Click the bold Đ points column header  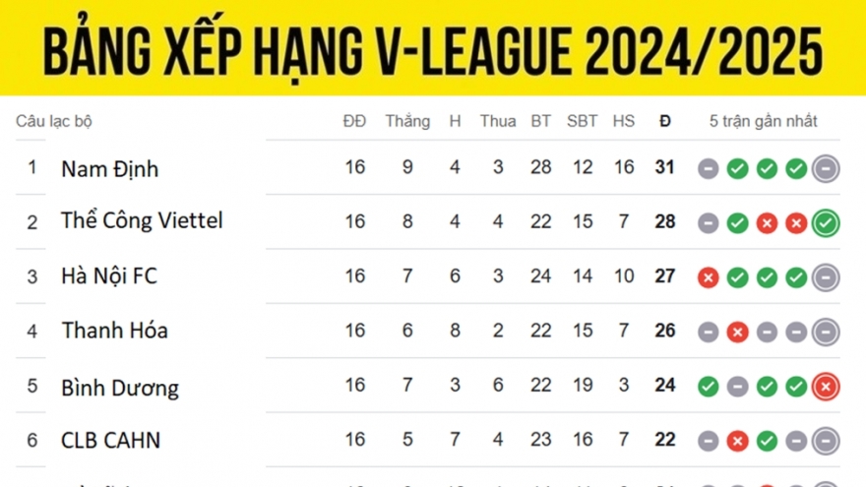click(665, 122)
